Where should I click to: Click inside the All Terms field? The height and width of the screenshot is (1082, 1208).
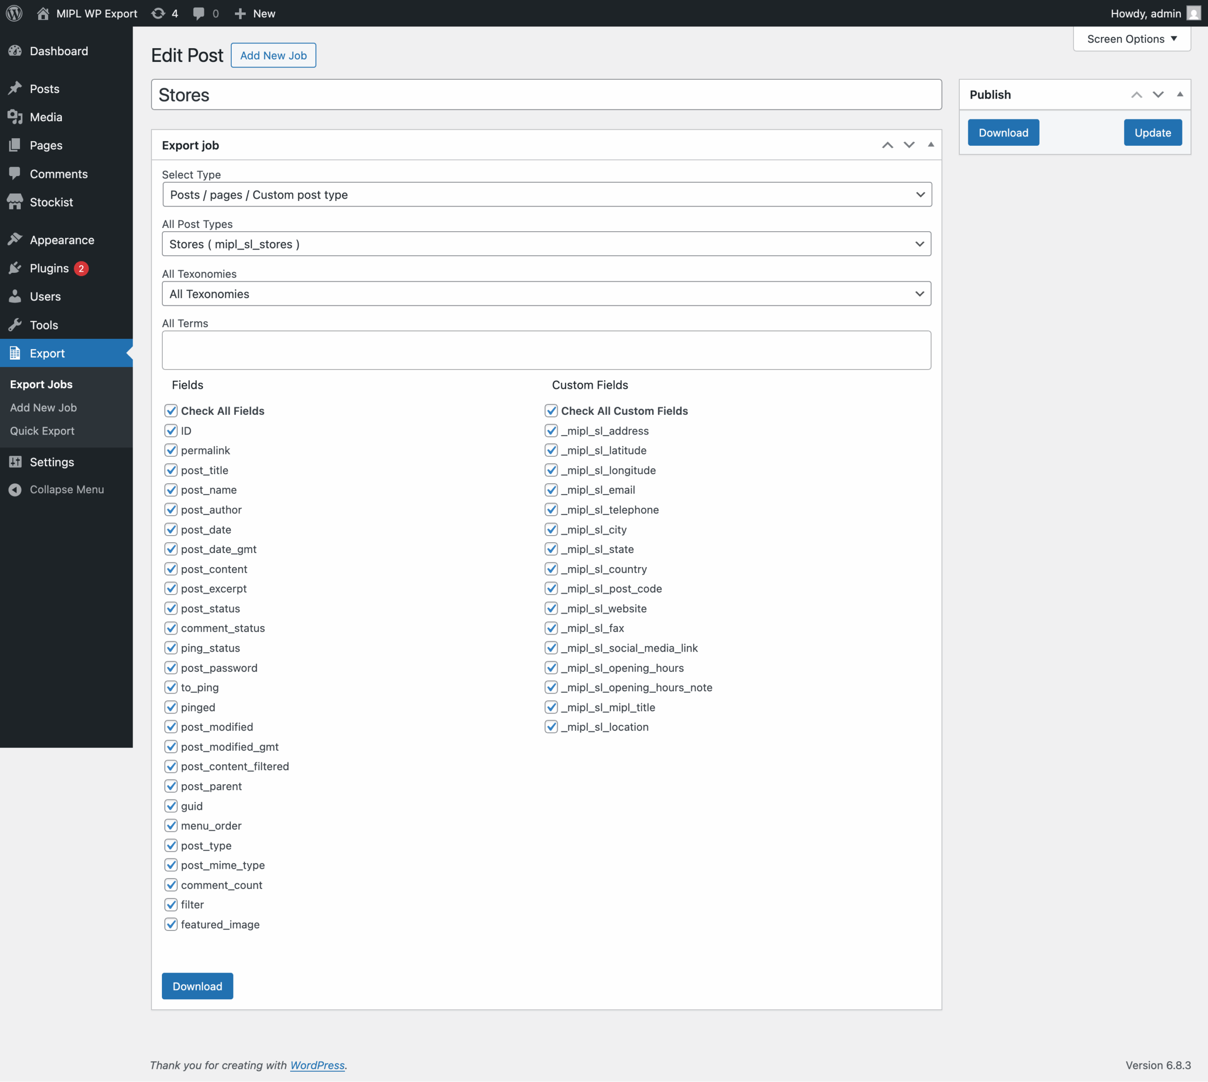[546, 350]
